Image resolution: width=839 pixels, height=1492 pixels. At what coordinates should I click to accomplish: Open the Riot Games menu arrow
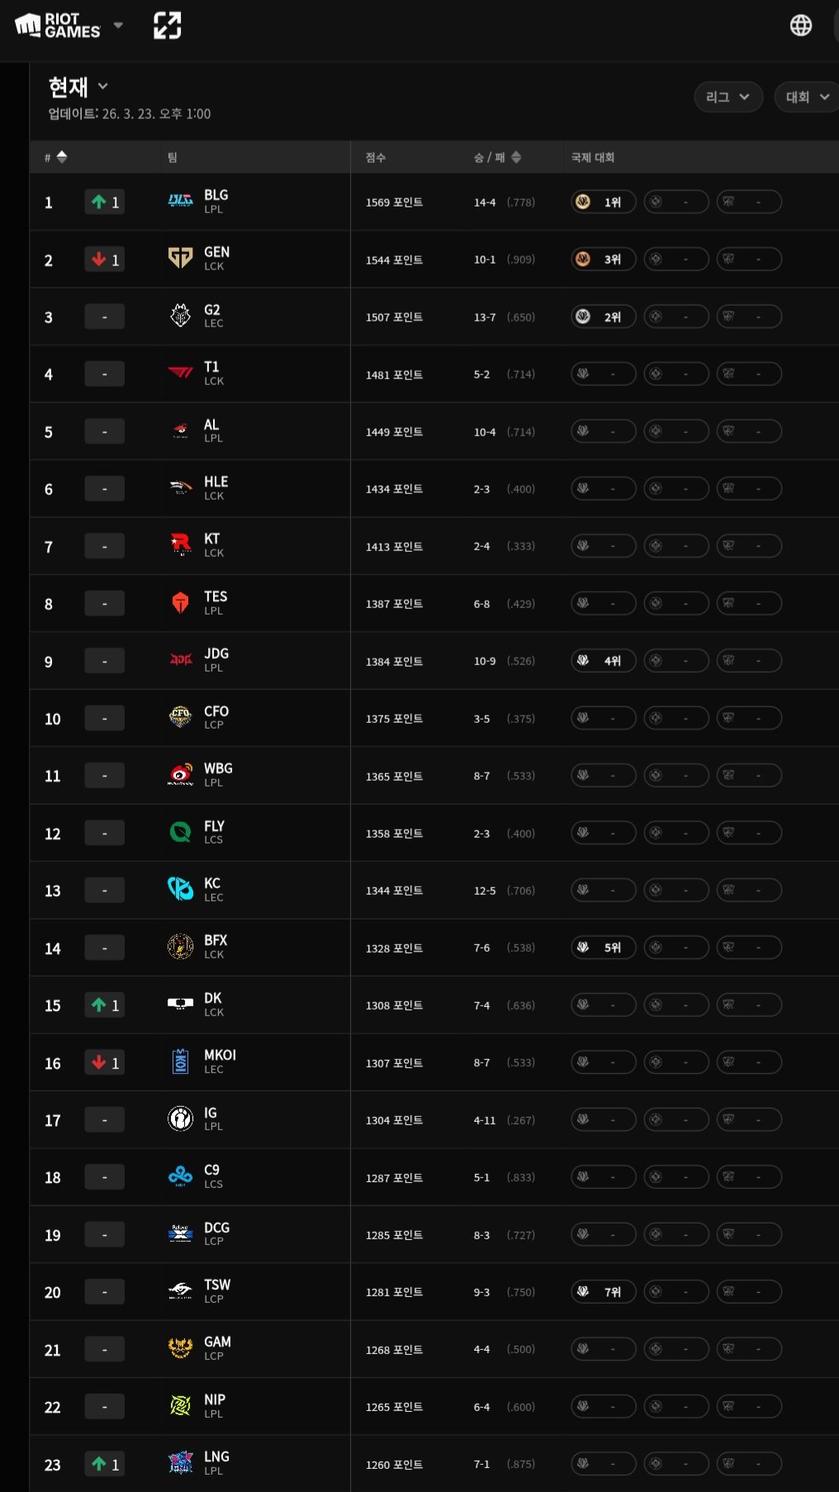118,26
